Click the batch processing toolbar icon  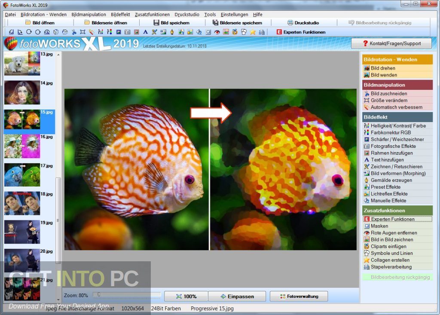click(262, 32)
